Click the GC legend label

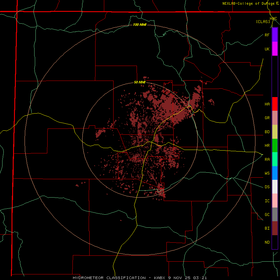coord(267,215)
